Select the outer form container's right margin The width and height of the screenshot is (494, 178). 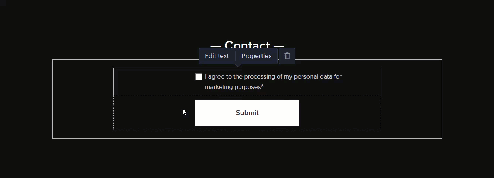[x=411, y=99]
